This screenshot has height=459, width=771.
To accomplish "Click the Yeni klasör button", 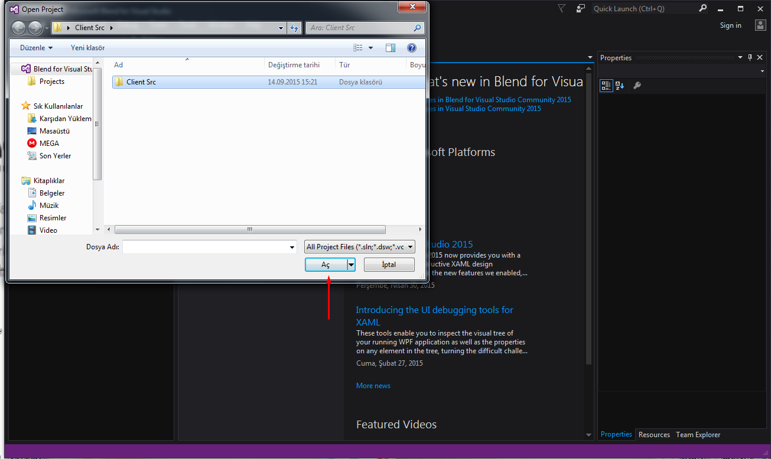I will (x=87, y=48).
